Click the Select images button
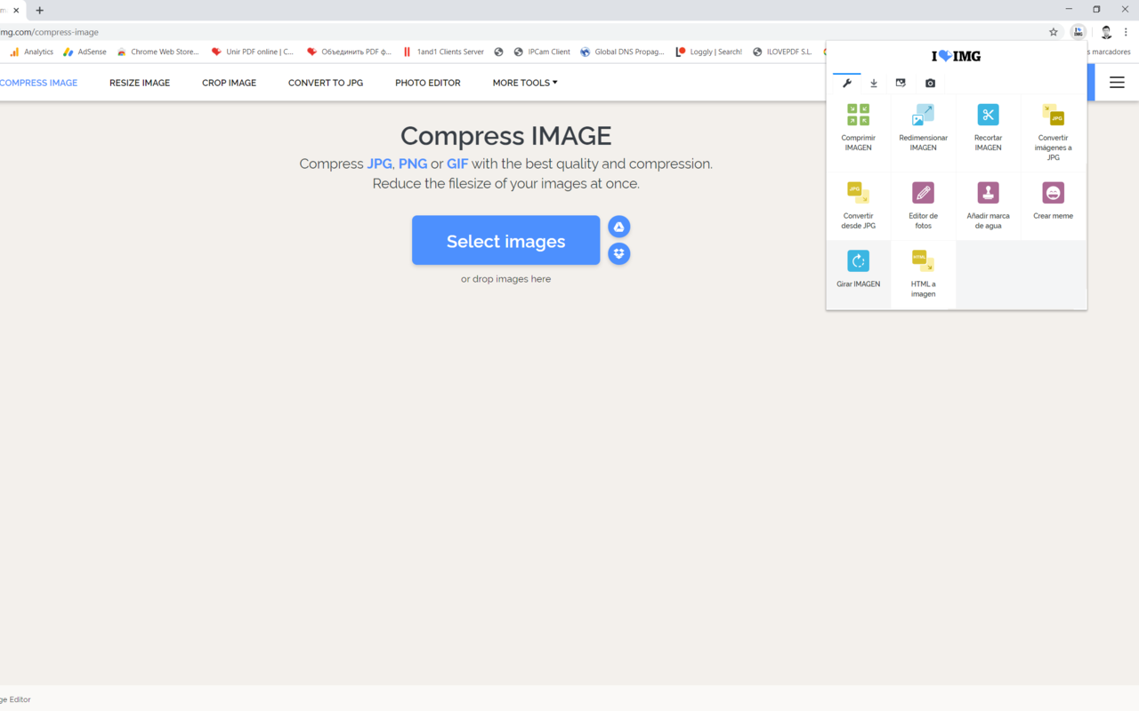 [505, 240]
